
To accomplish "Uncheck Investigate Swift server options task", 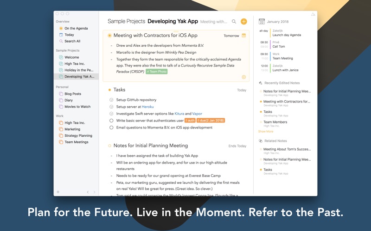I will pos(111,114).
